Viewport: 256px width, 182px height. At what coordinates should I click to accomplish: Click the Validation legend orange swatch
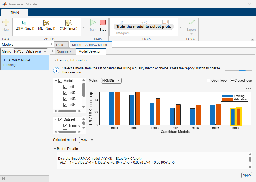(227, 99)
